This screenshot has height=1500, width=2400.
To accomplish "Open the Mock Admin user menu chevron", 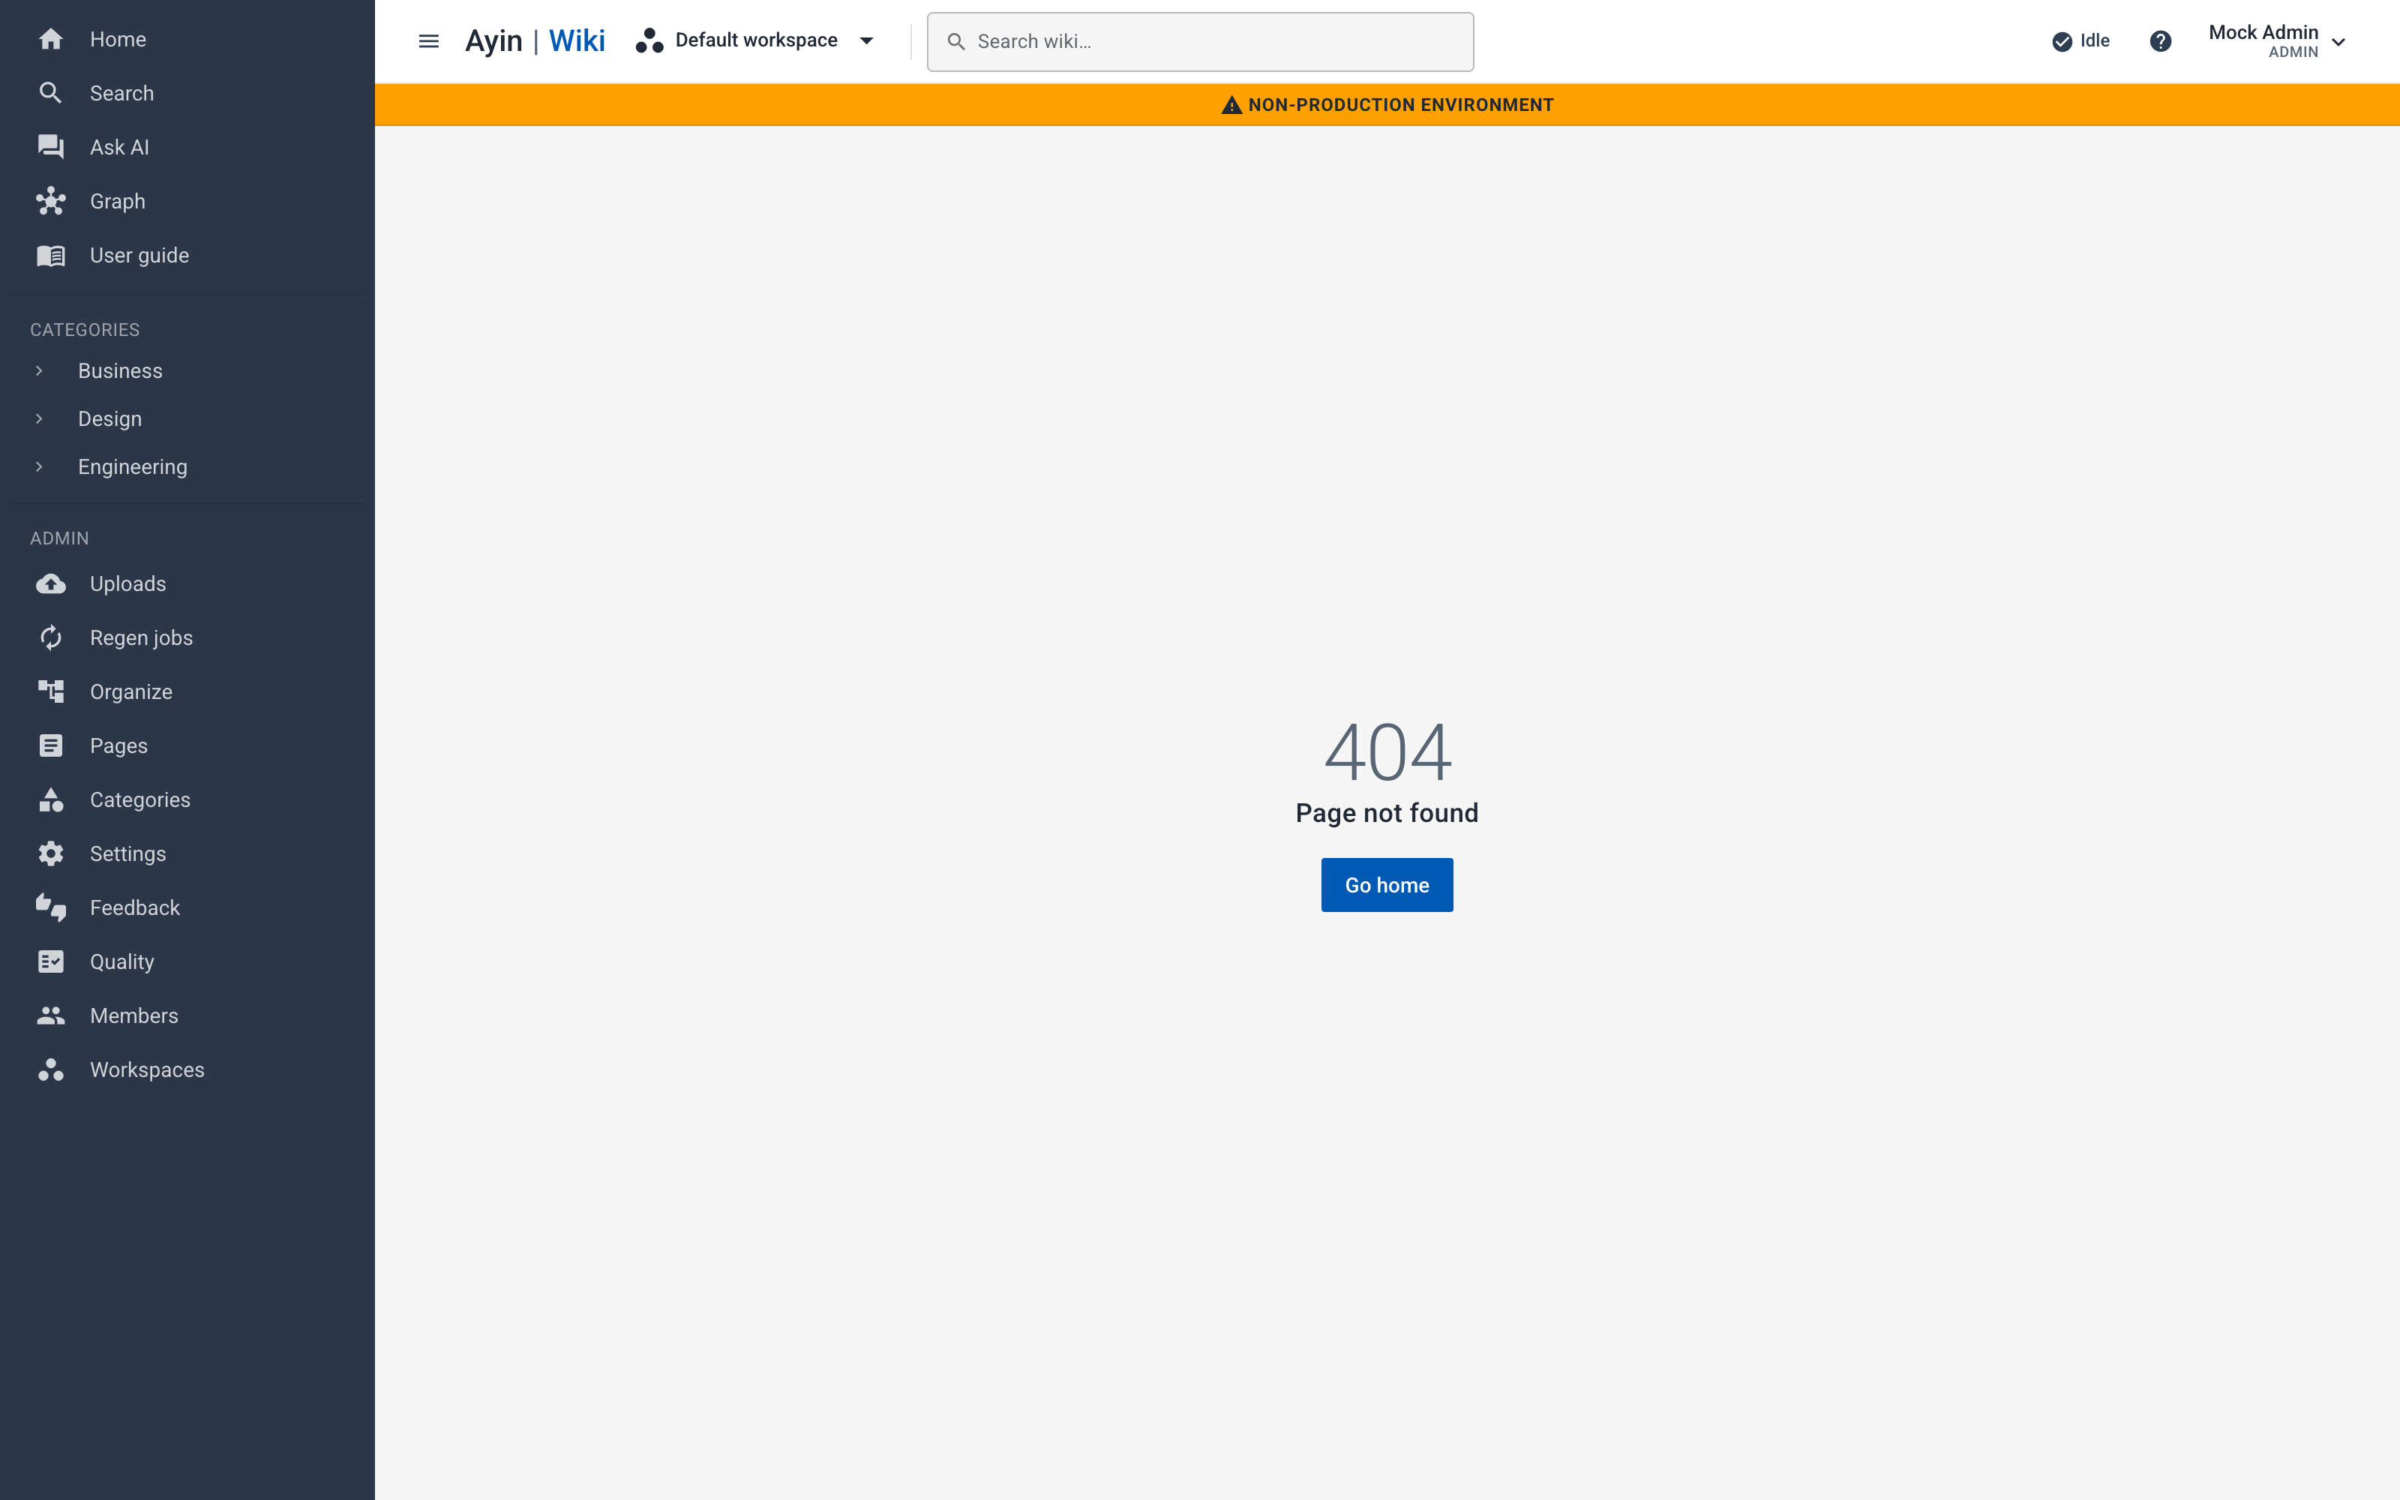I will click(x=2338, y=42).
